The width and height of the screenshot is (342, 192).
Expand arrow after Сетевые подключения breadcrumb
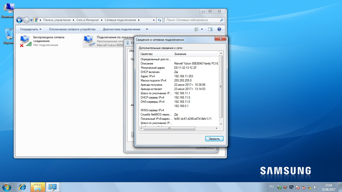pyautogui.click(x=139, y=20)
